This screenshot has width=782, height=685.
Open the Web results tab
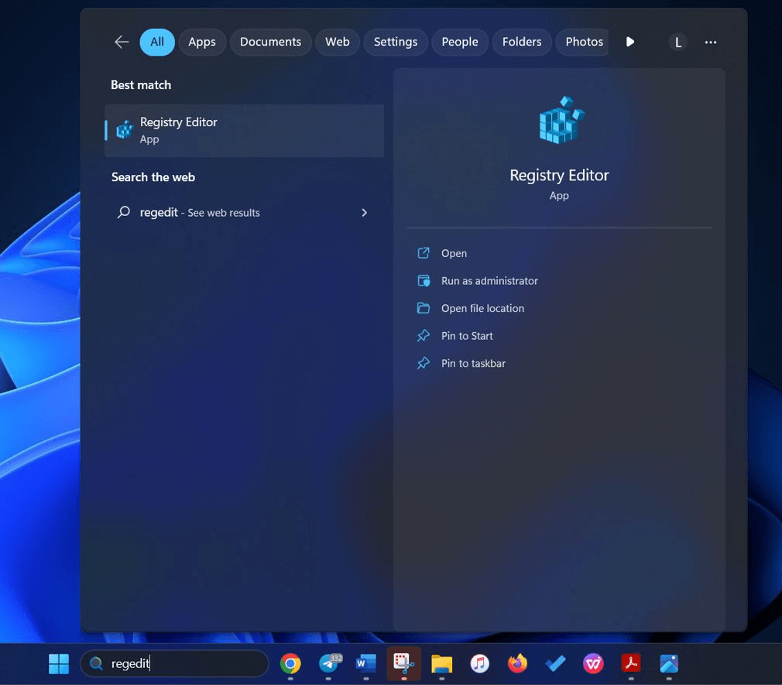[338, 42]
